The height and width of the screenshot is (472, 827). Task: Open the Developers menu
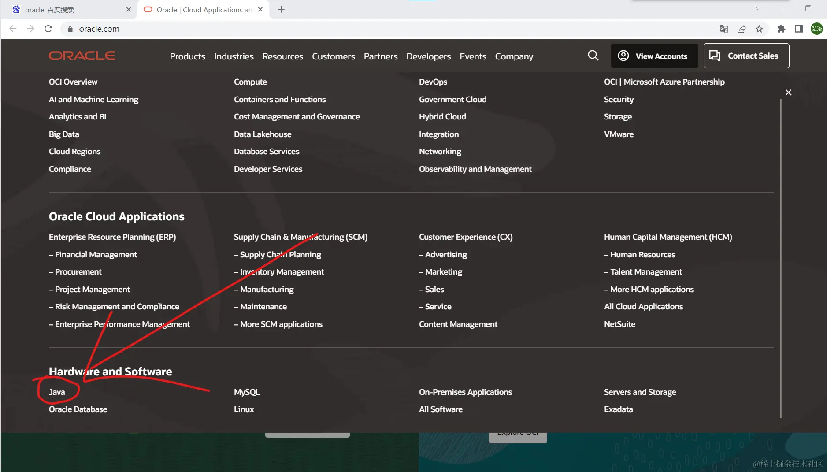[x=428, y=56]
